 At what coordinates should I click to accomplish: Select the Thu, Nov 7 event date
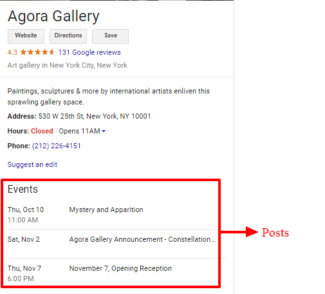click(x=24, y=268)
